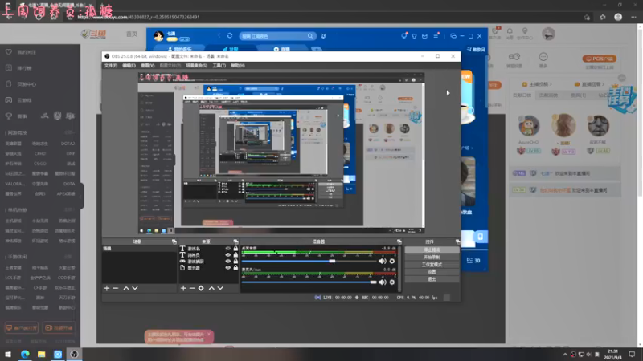
Task: Toggle visibility eye of second text source
Action: click(x=228, y=254)
